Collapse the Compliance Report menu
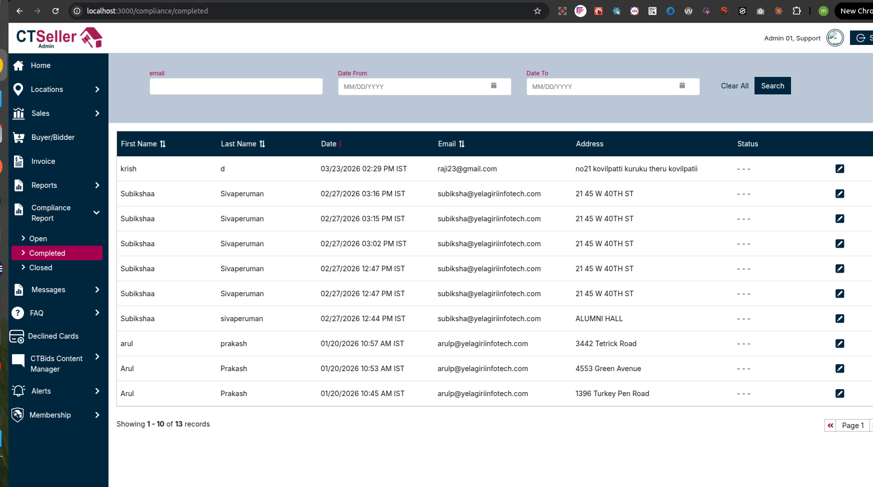This screenshot has width=873, height=487. (x=96, y=213)
